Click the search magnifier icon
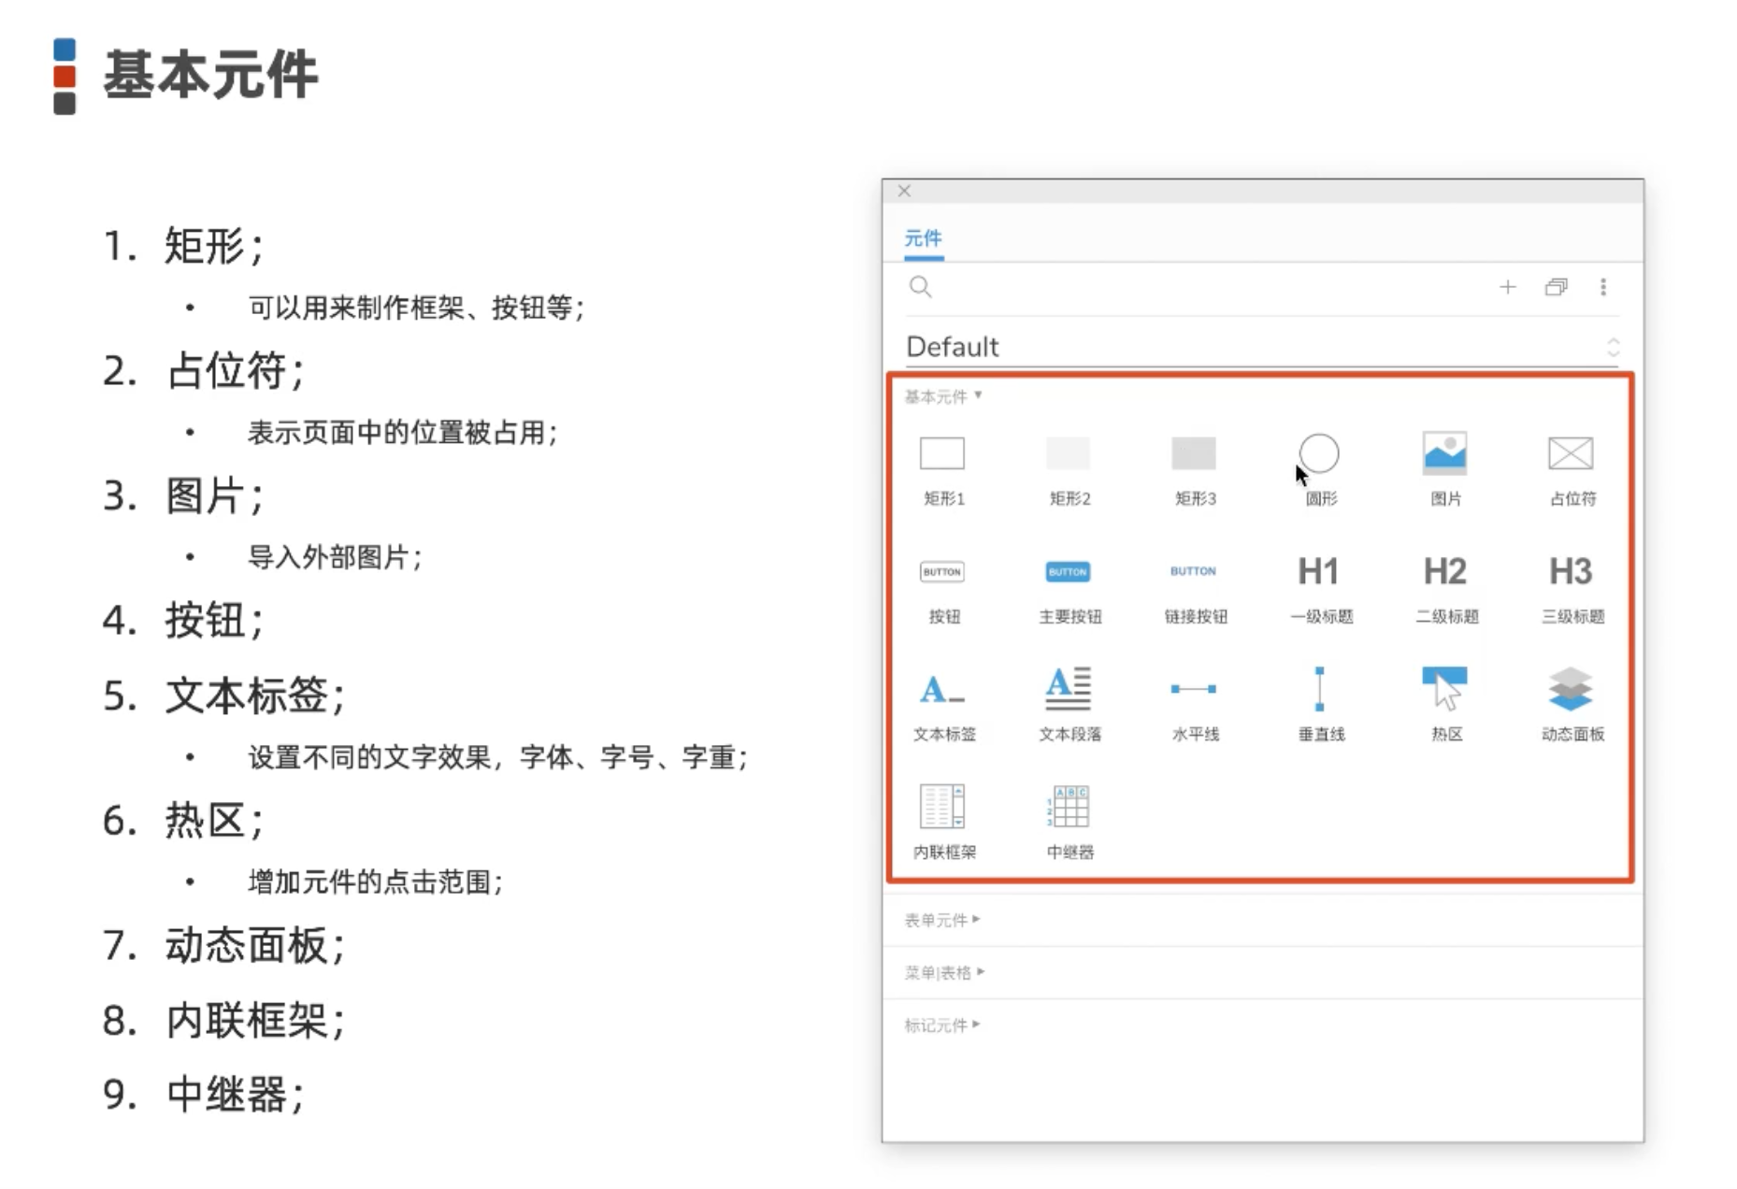The image size is (1737, 1189). tap(920, 287)
